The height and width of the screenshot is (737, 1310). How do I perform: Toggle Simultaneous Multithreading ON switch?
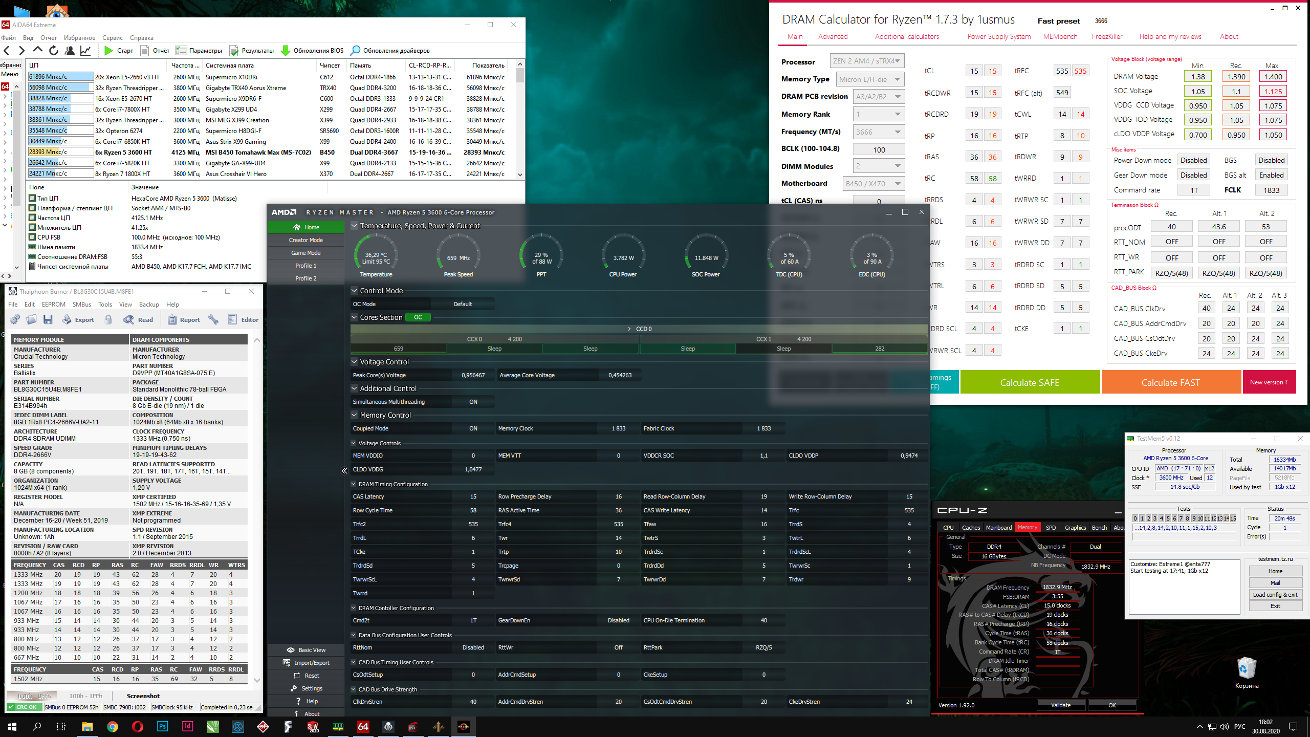473,402
